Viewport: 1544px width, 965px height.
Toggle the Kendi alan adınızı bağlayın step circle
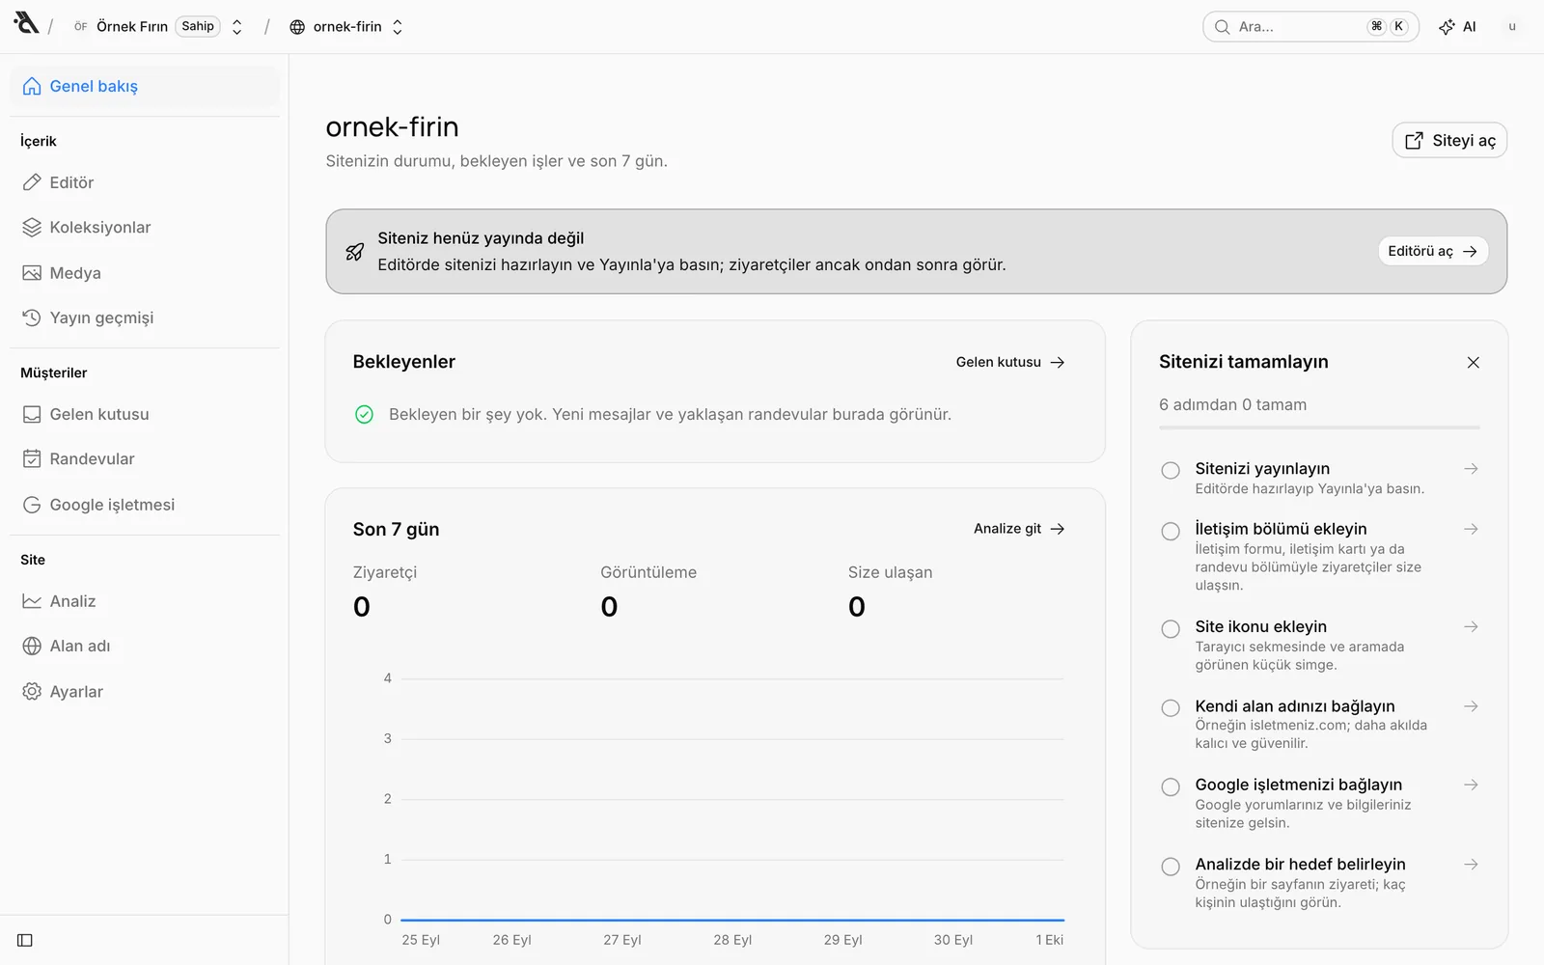[x=1171, y=708]
